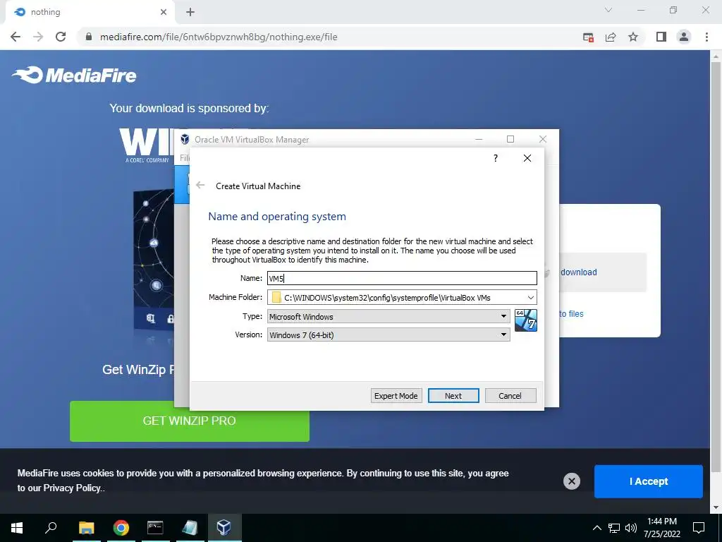Image resolution: width=722 pixels, height=542 pixels.
Task: Accept MediaFire cookies
Action: point(649,481)
